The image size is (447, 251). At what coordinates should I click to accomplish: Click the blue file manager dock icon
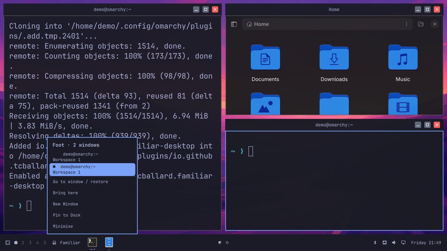tap(109, 242)
